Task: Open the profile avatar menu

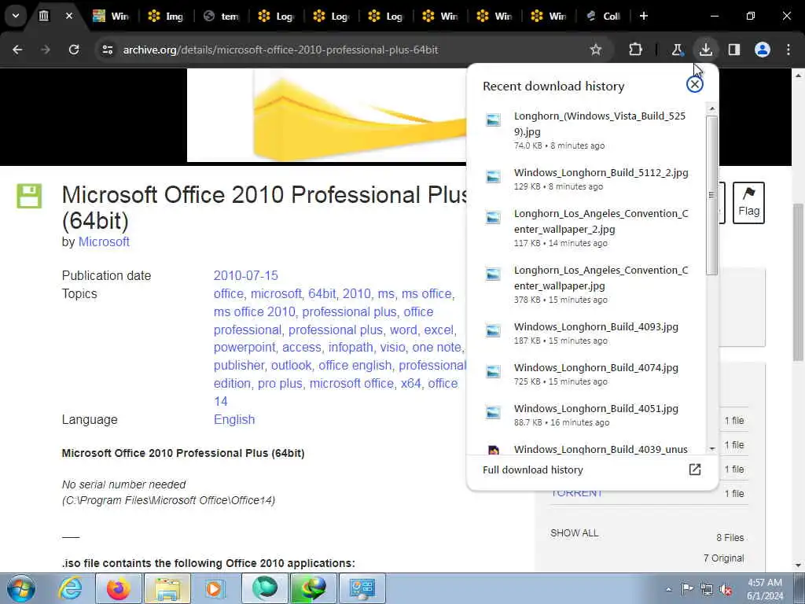Action: point(763,50)
